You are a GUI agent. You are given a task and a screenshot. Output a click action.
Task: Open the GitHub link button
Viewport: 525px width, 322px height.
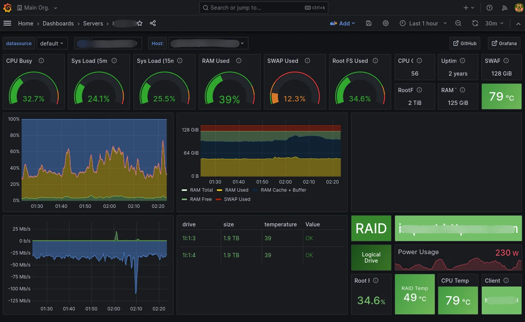[x=464, y=43]
